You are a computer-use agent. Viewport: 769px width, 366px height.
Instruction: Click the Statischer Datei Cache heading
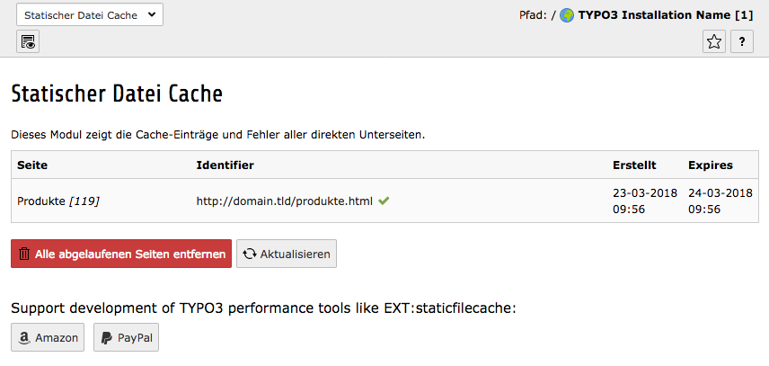117,93
